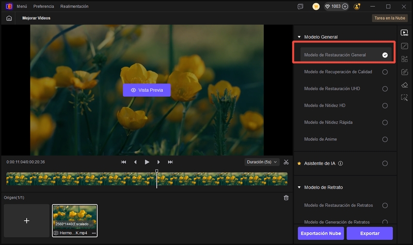The width and height of the screenshot is (413, 245).
Task: Jump to the start of the video
Action: point(123,162)
